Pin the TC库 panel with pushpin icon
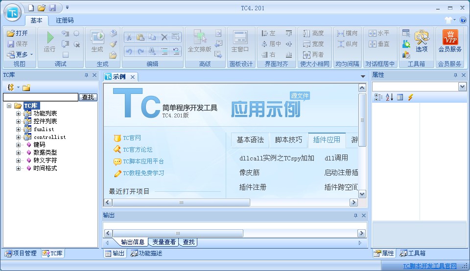The image size is (470, 271). tap(86, 75)
